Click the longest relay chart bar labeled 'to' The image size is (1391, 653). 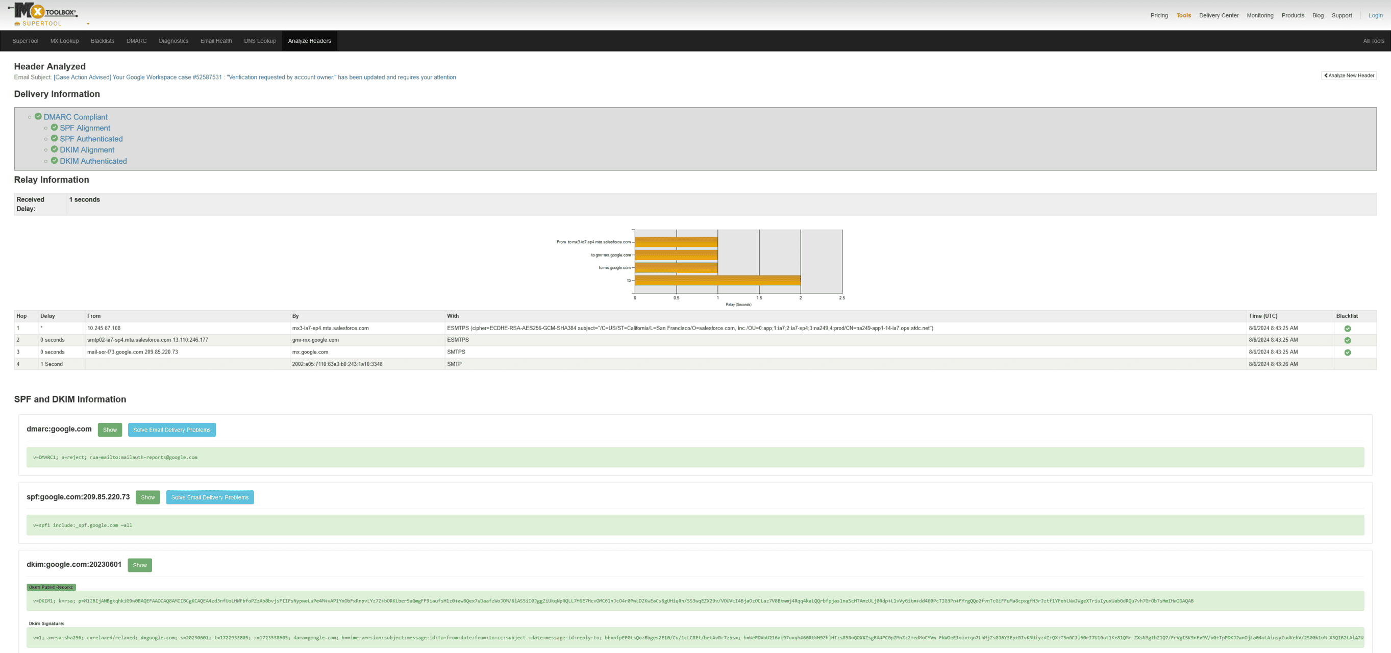click(717, 281)
